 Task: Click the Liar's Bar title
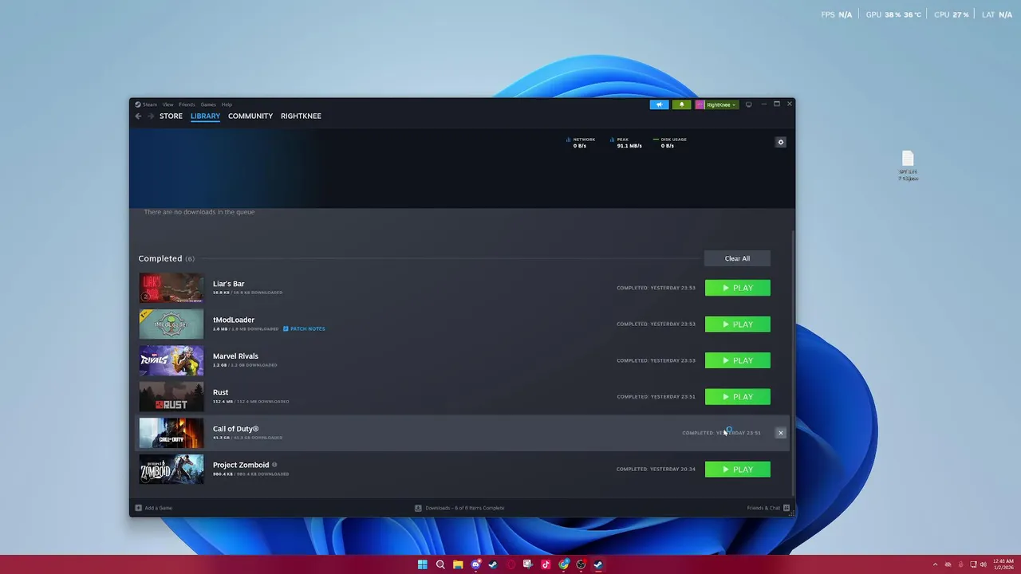(229, 284)
